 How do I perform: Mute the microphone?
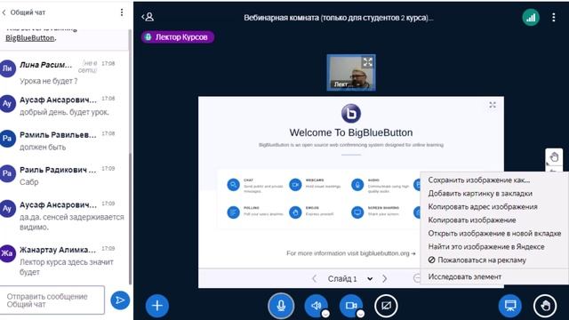click(281, 306)
